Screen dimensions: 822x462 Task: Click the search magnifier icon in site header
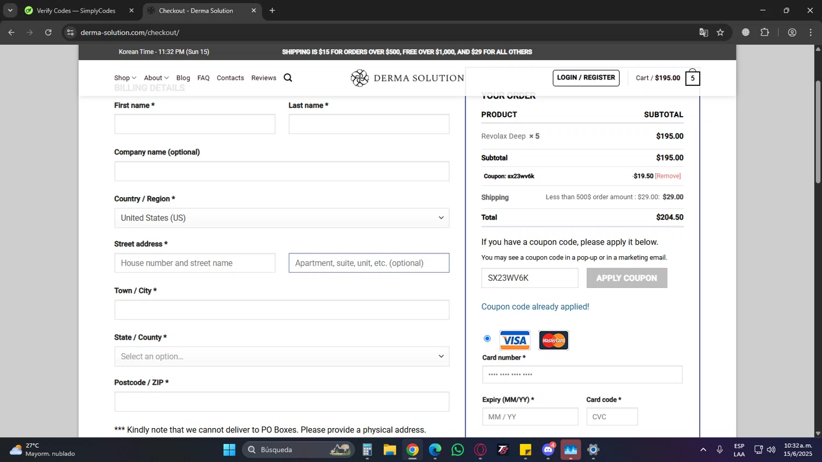(x=288, y=78)
